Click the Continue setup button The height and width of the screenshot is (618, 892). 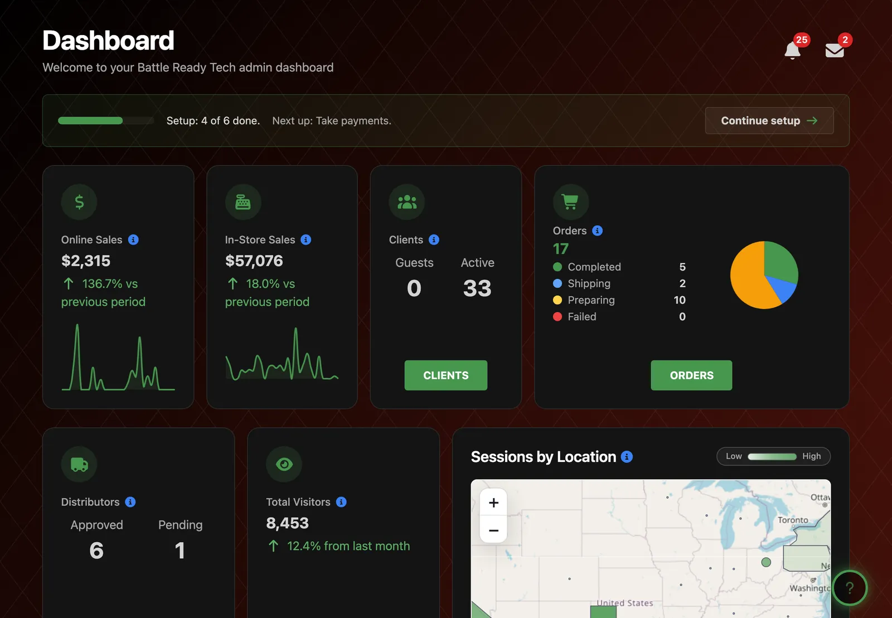tap(769, 120)
